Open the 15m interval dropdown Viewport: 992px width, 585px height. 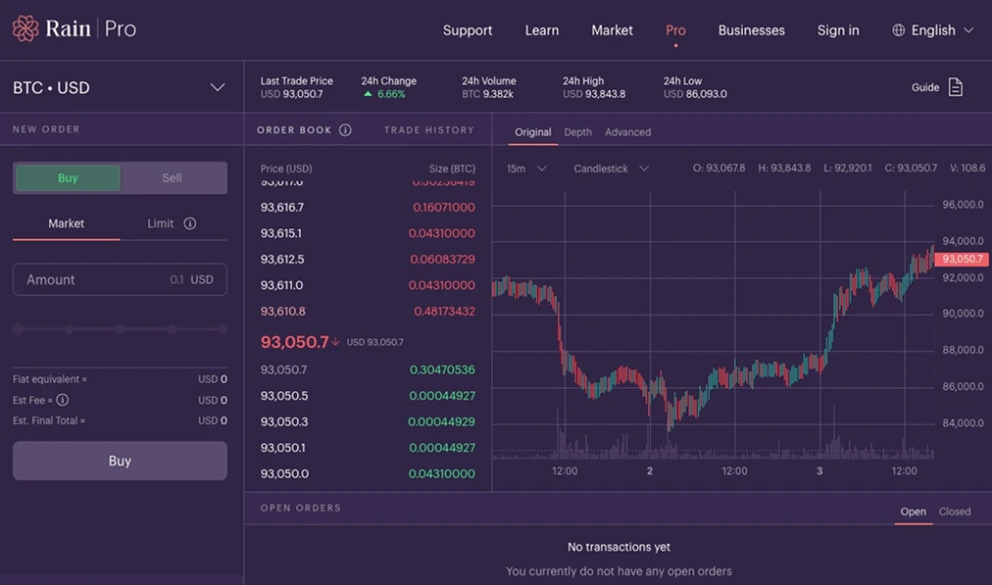coord(525,169)
